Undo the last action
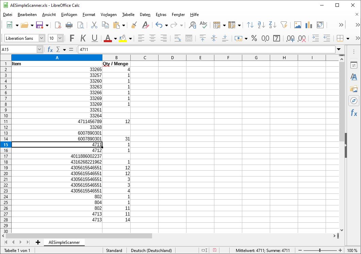 pyautogui.click(x=159, y=25)
